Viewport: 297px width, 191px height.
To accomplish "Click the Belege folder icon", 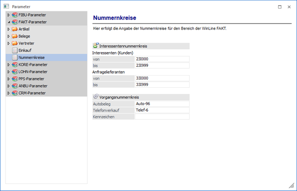I will click(15, 36).
